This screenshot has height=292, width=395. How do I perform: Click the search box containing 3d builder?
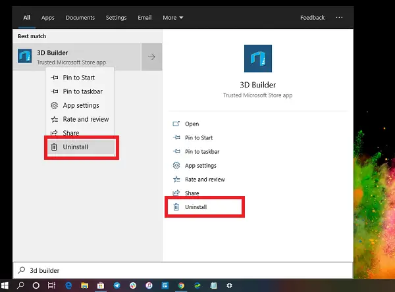[x=183, y=270]
